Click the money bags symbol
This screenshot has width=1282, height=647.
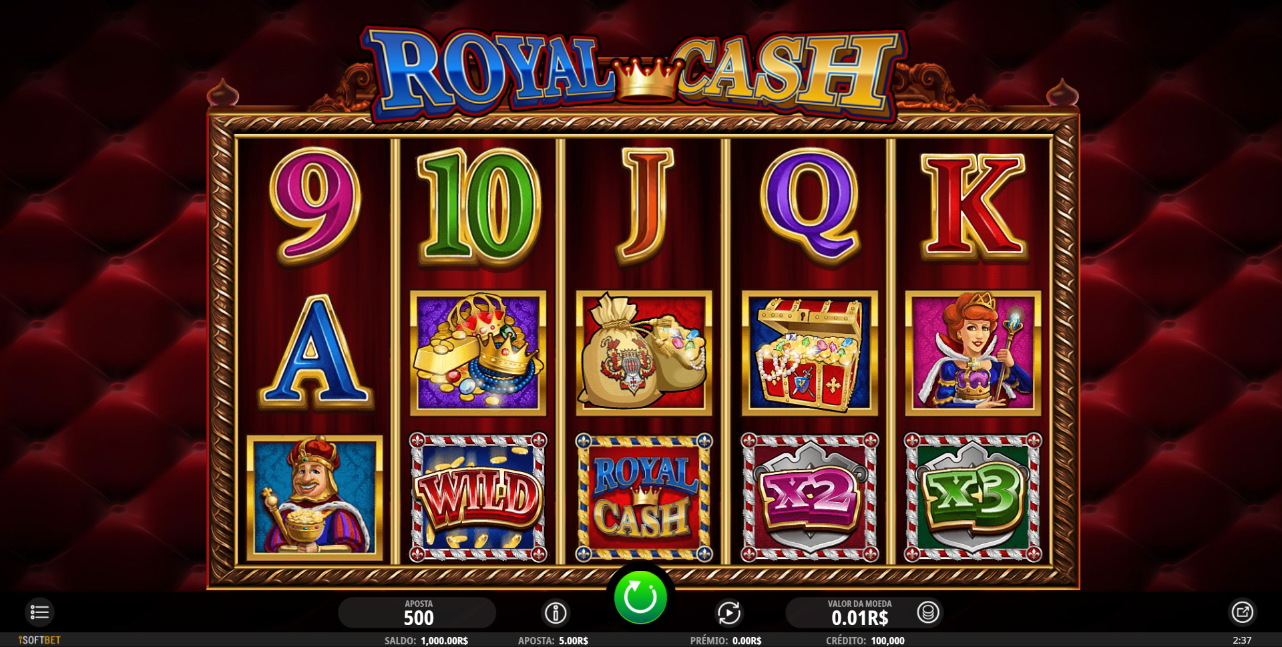tap(644, 353)
